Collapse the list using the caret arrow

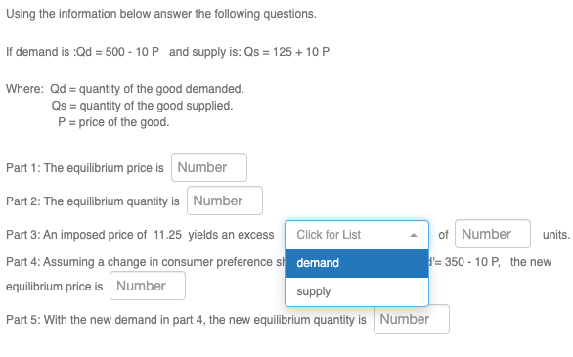[x=414, y=235]
